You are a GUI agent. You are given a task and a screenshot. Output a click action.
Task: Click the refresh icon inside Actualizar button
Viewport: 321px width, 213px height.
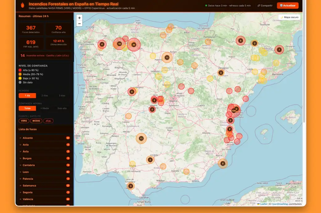click(281, 6)
